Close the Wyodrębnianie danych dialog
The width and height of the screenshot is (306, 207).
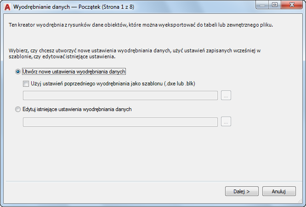pos(292,5)
